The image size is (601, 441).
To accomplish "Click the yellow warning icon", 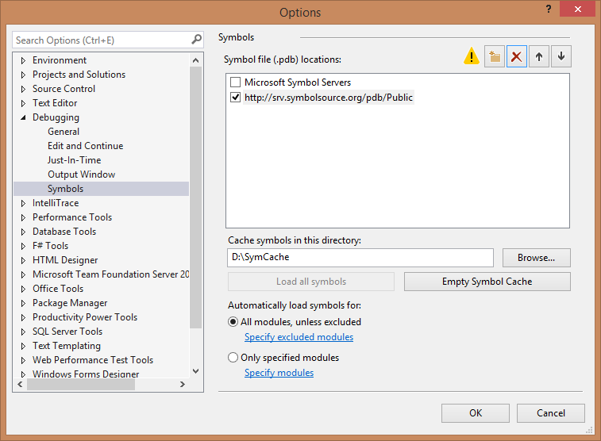I will coord(472,56).
